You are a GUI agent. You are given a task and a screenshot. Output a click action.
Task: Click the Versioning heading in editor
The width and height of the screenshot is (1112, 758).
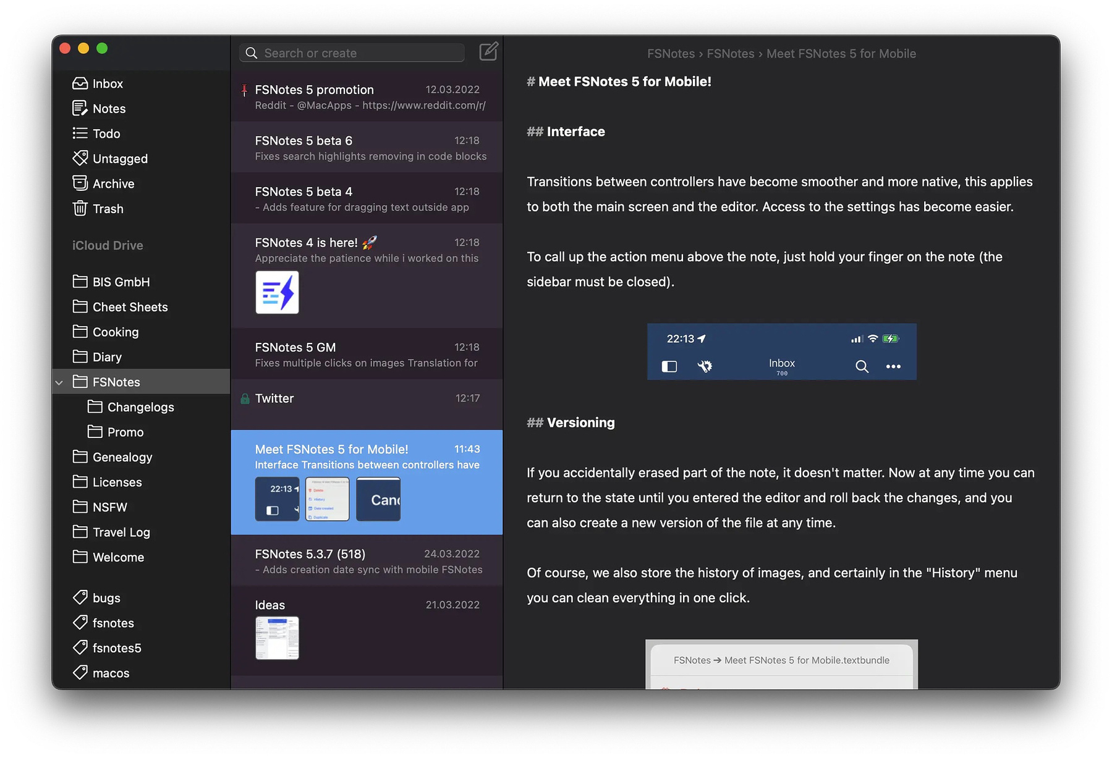tap(571, 423)
